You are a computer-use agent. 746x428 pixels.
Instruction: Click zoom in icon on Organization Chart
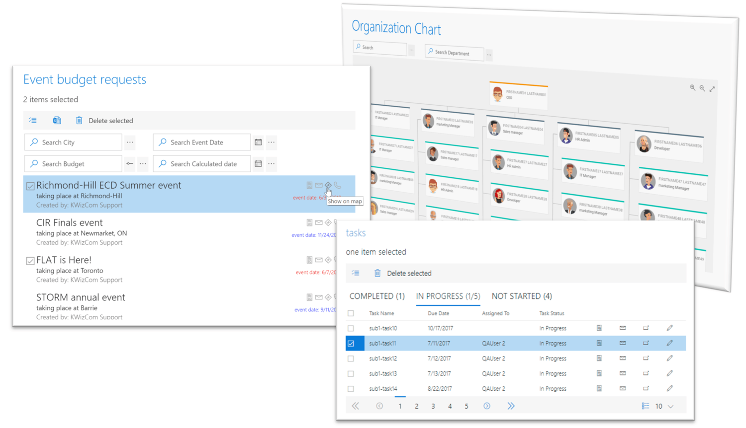[692, 88]
